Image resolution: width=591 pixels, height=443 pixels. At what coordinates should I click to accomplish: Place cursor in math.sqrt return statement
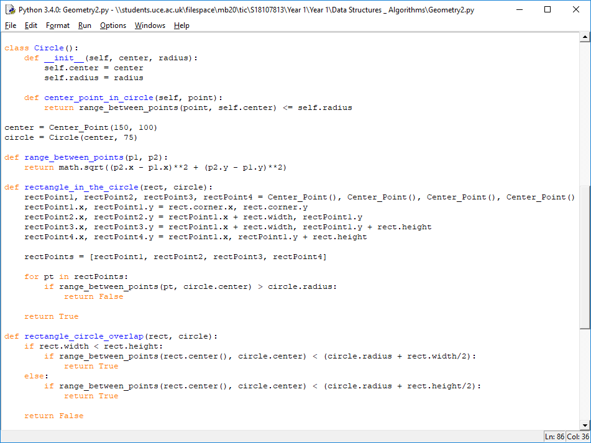coord(155,167)
